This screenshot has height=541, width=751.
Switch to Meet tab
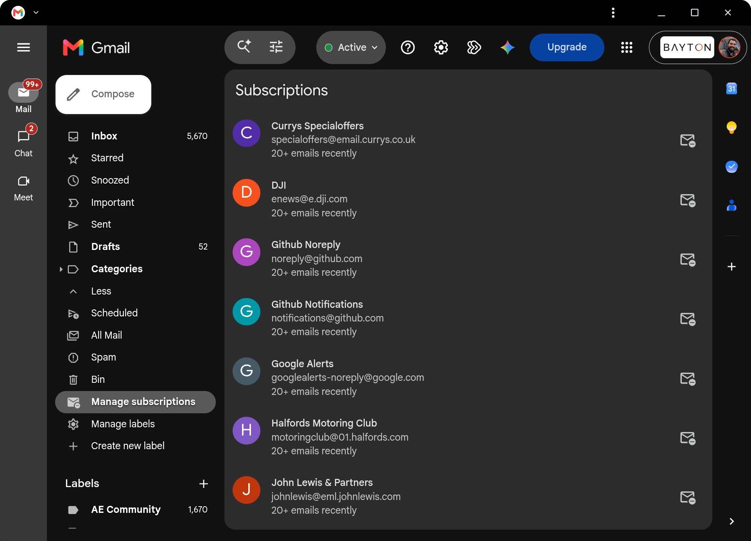pos(23,188)
